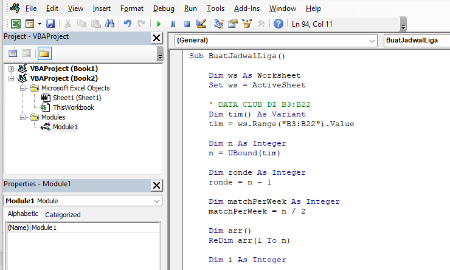Click the Toolbox icon in toolbar
Image resolution: width=450 pixels, height=270 pixels.
pos(261,24)
